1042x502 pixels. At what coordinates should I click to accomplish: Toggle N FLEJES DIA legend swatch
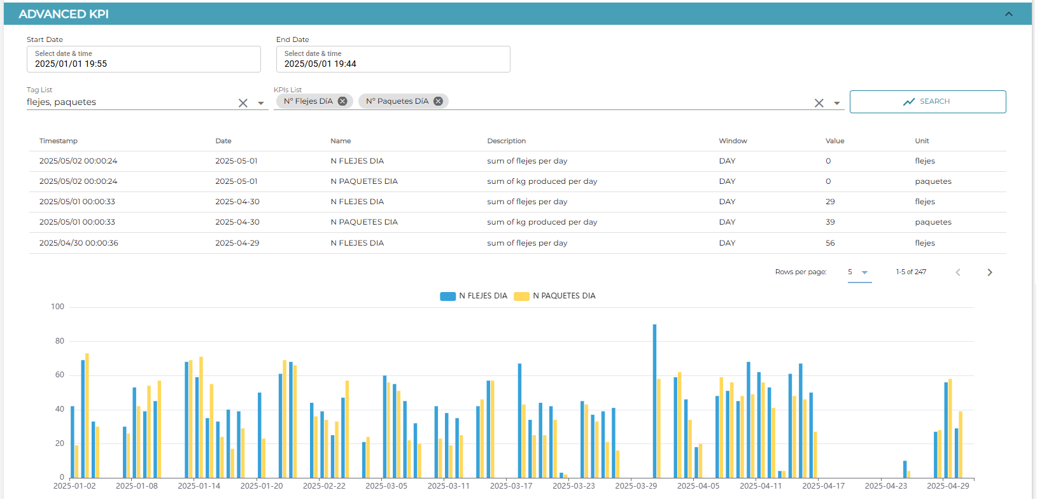point(447,296)
